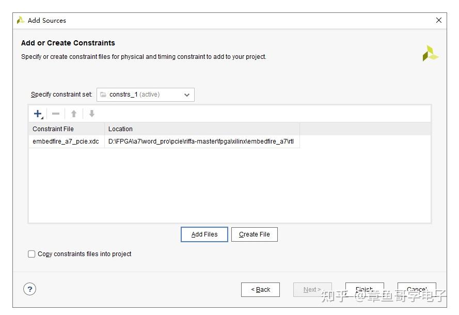
Task: Enable Copy constraints files into project
Action: click(x=32, y=254)
